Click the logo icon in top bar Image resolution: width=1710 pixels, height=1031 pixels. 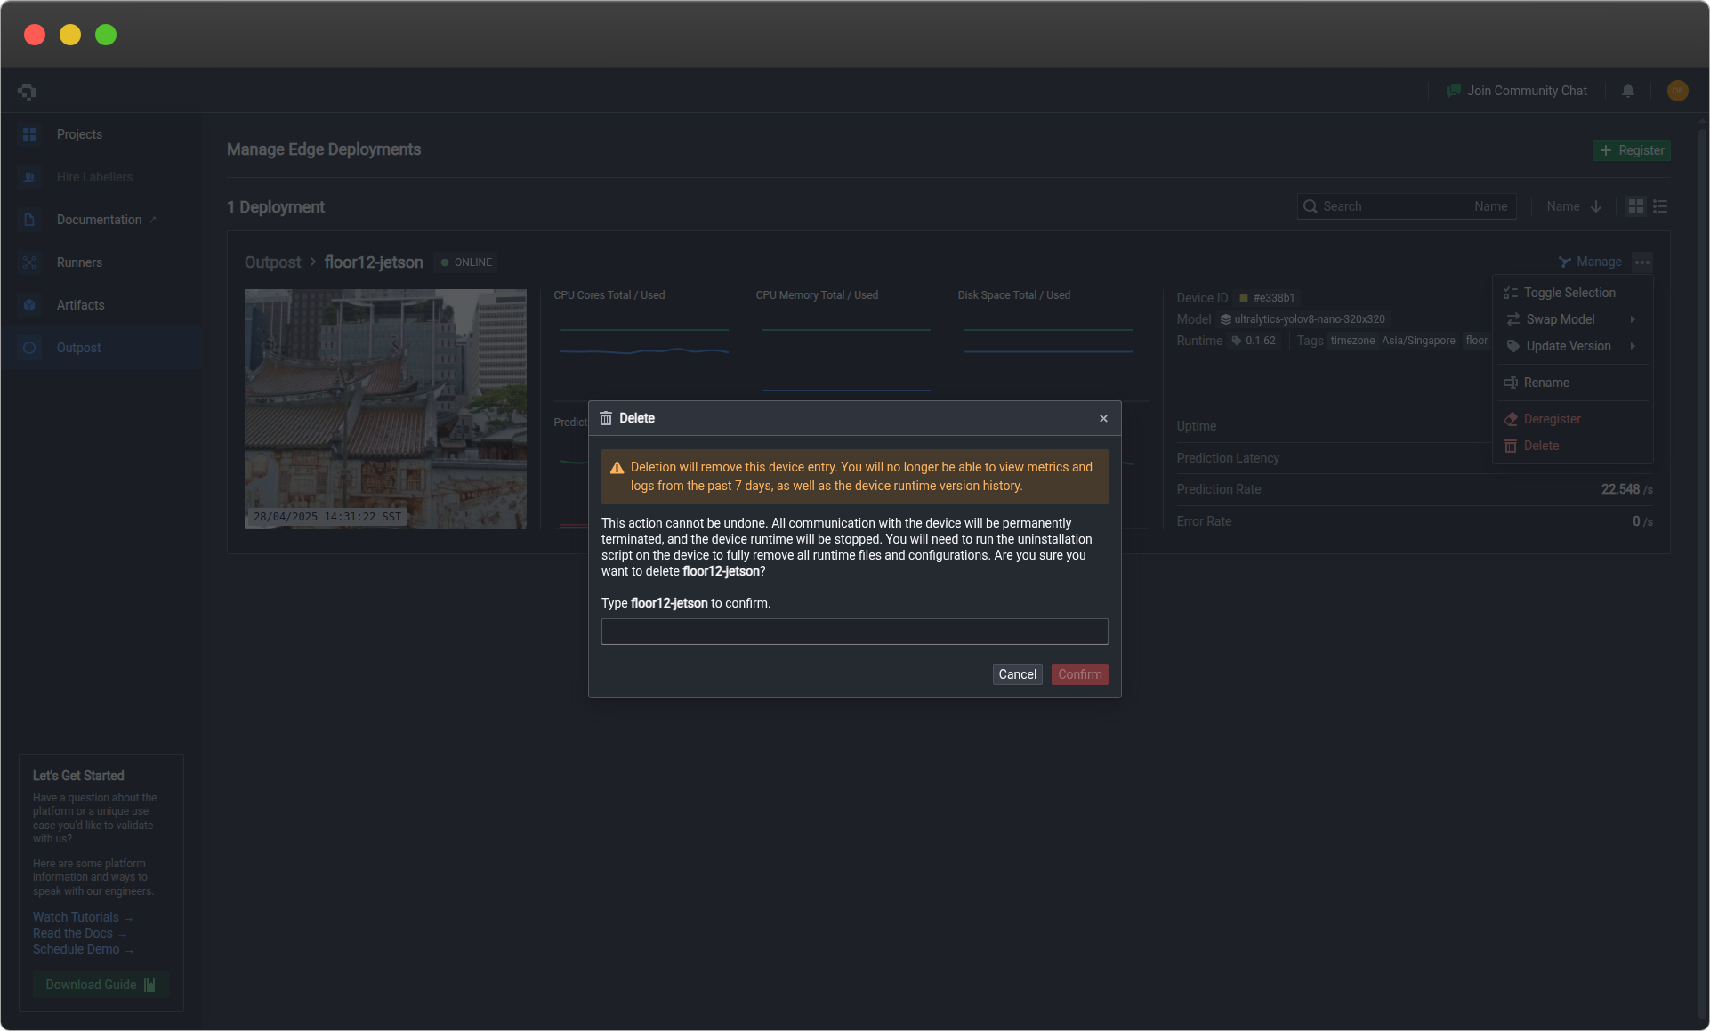tap(27, 91)
